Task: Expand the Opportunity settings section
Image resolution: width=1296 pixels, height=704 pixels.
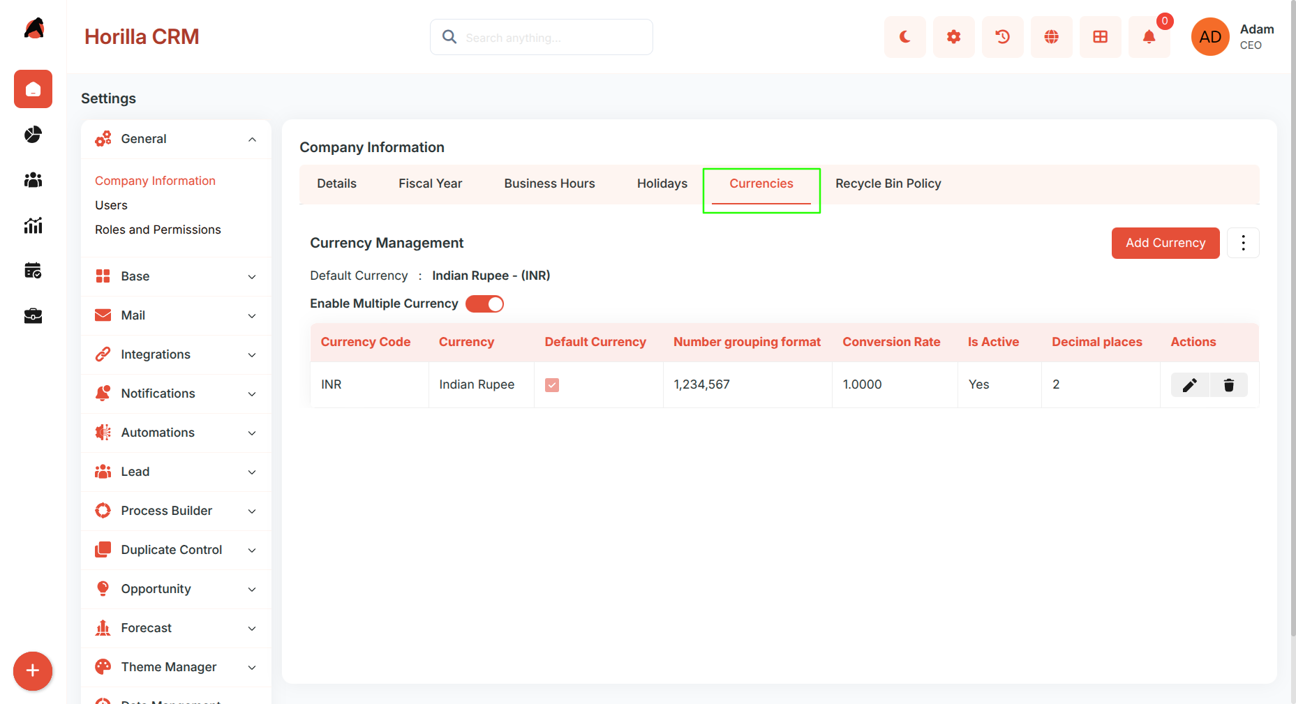Action: pyautogui.click(x=176, y=589)
